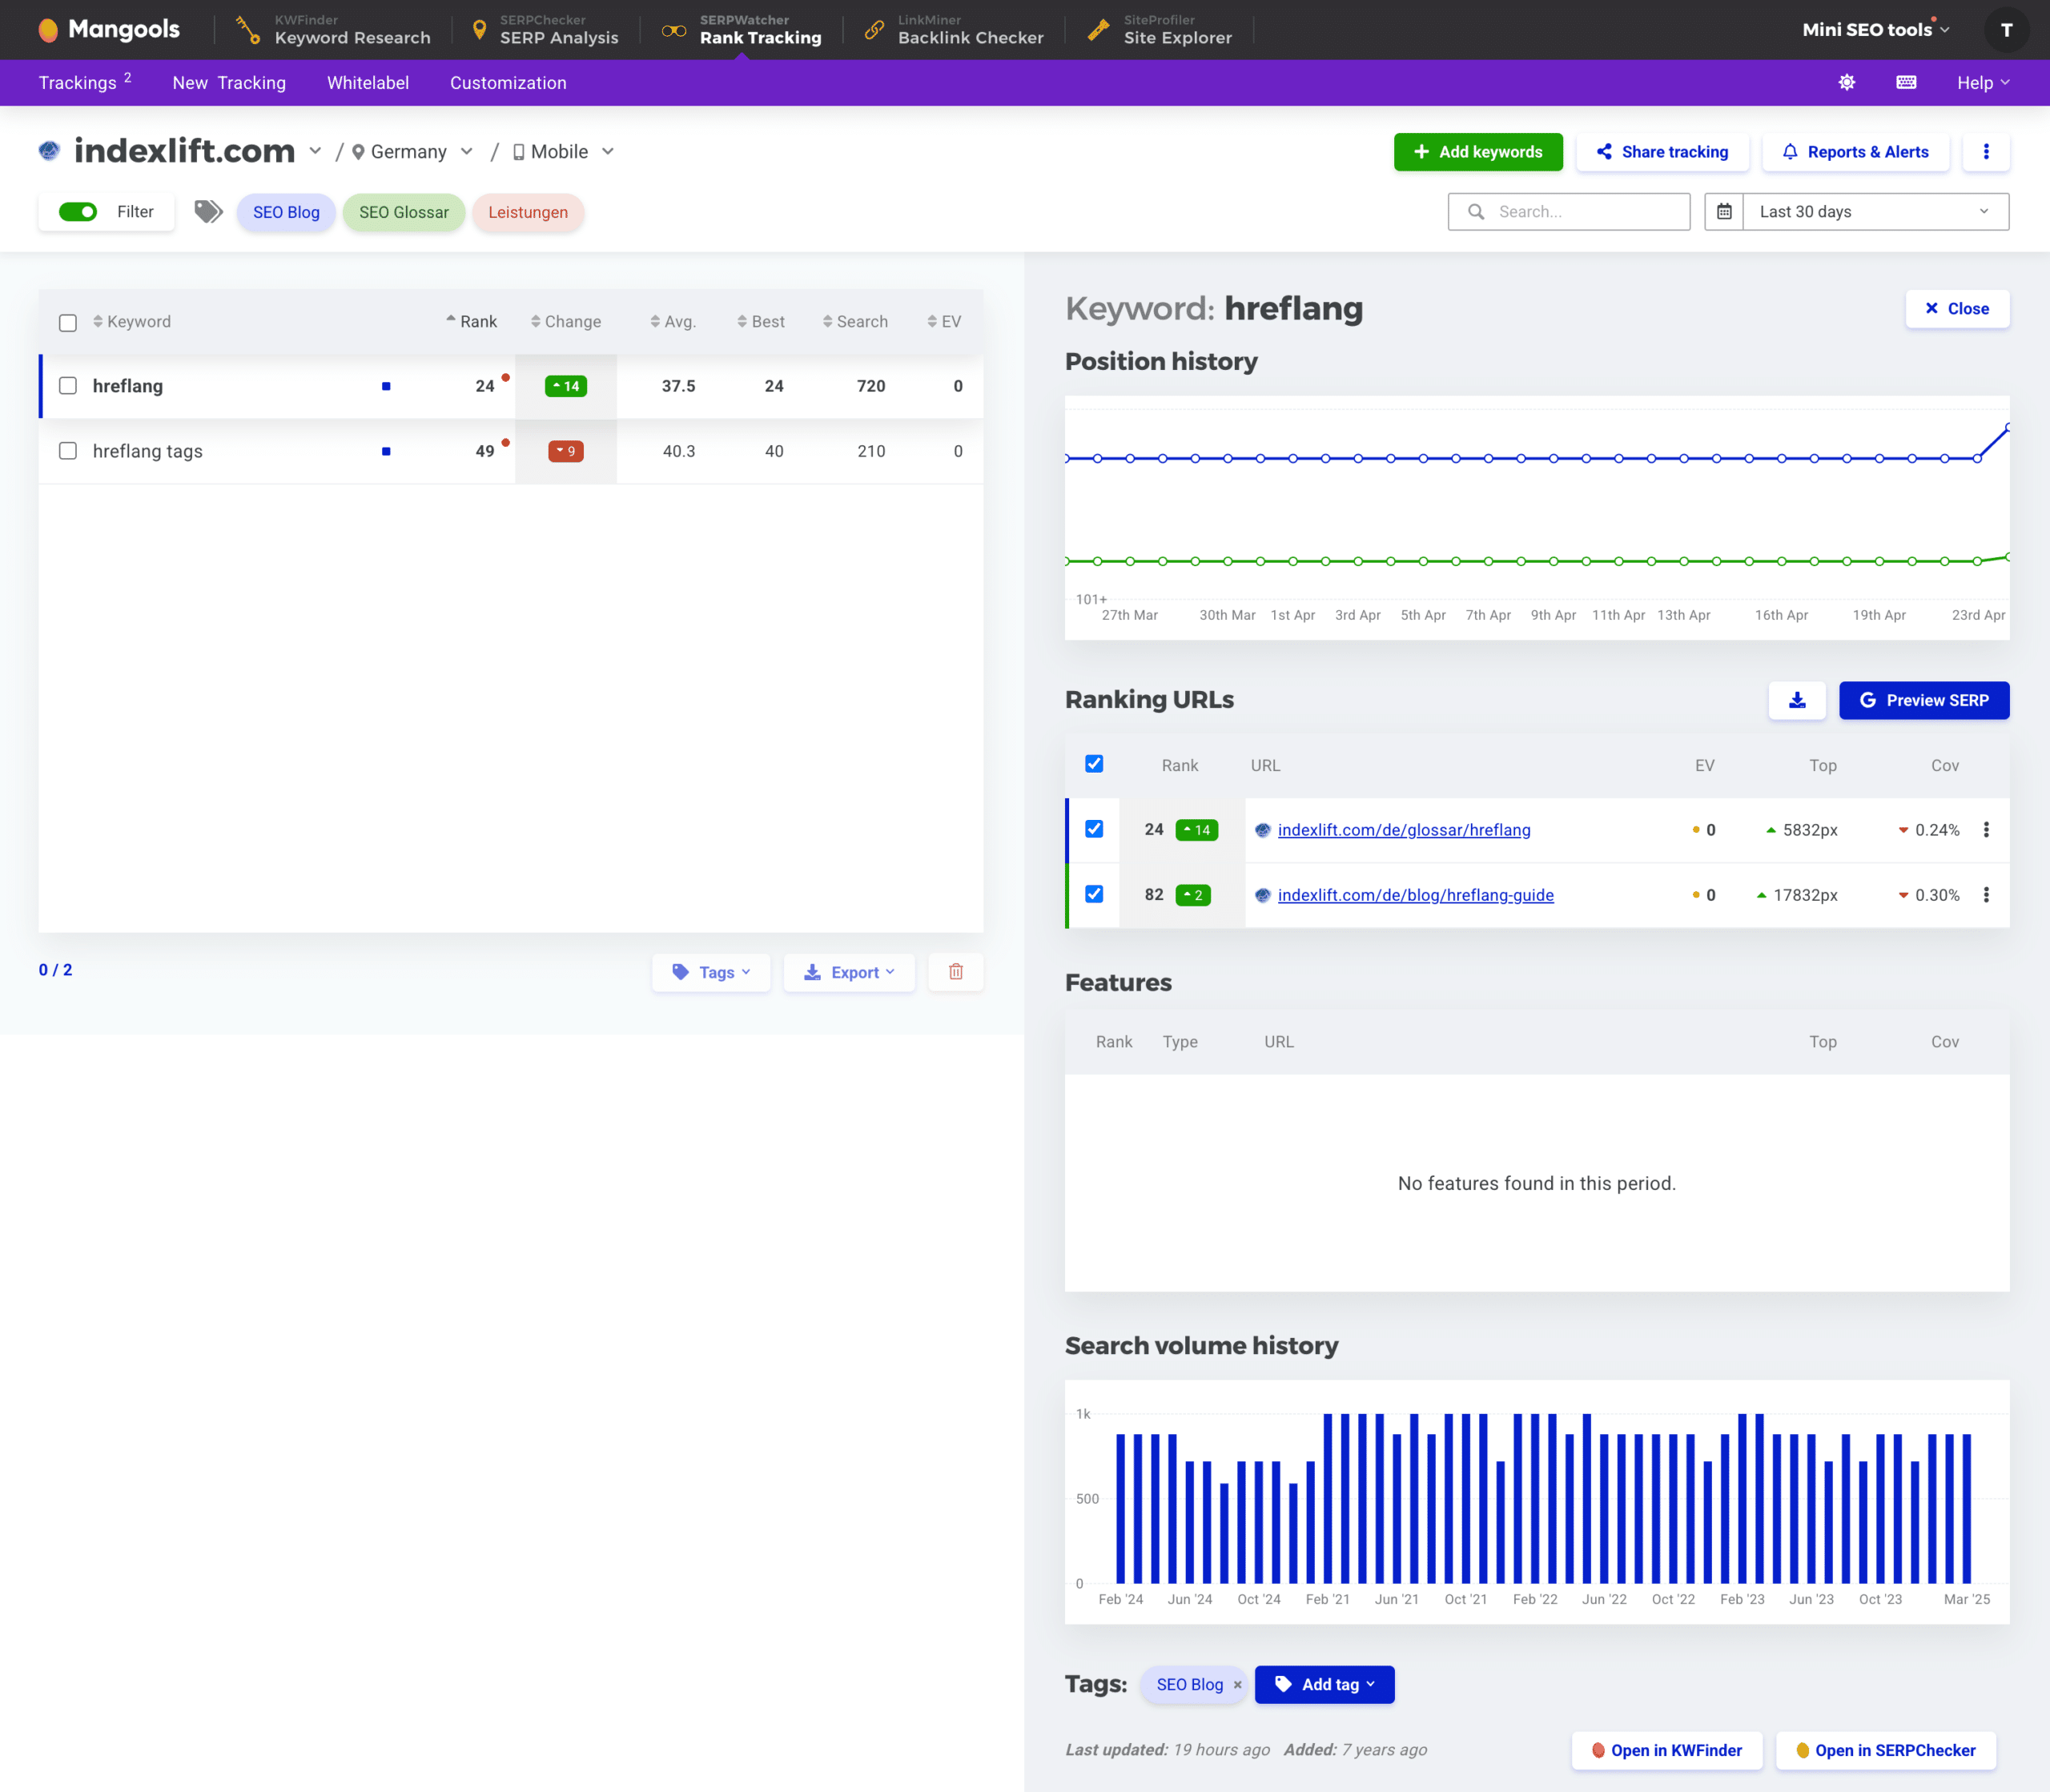2050x1792 pixels.
Task: Open Add tag dropdown
Action: tap(1325, 1685)
